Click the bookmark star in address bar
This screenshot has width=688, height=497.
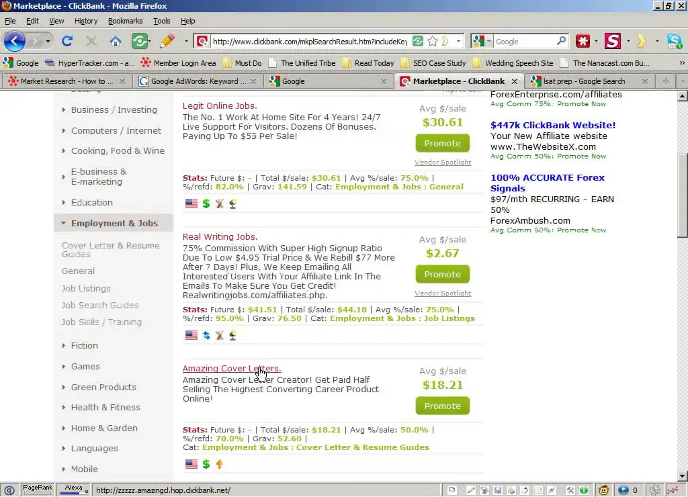click(433, 41)
